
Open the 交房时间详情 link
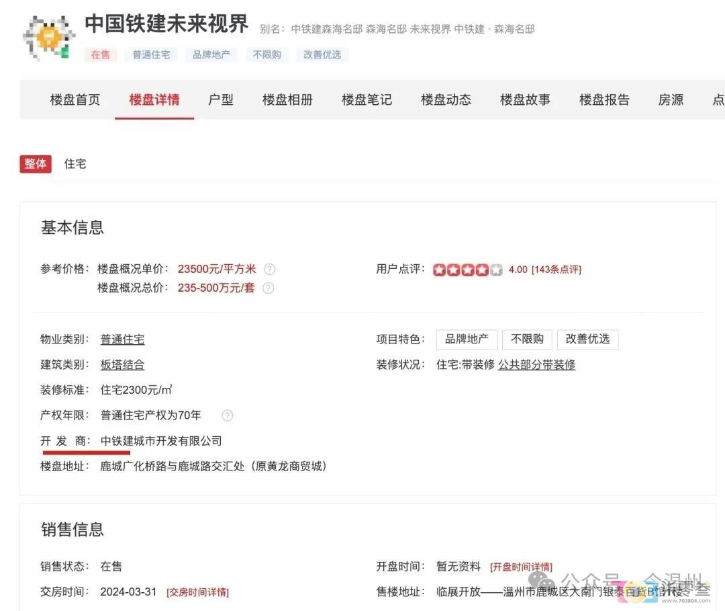[x=197, y=592]
